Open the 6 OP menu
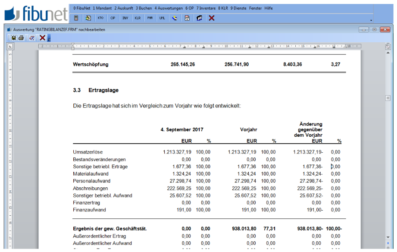 (190, 8)
